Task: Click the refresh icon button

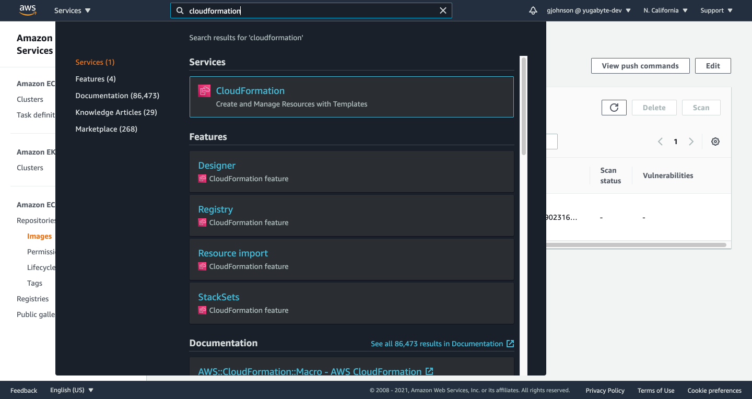Action: coord(614,108)
